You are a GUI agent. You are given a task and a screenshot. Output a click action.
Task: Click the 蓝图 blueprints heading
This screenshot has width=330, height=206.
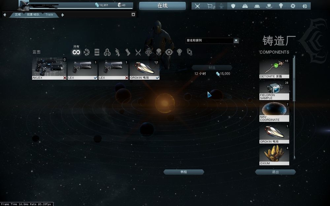36,52
